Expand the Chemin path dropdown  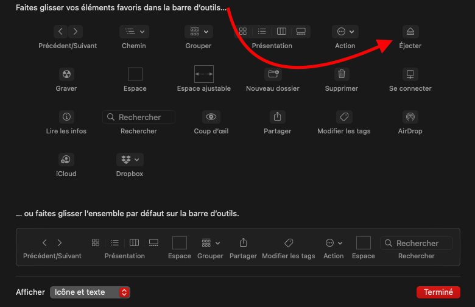pos(134,32)
